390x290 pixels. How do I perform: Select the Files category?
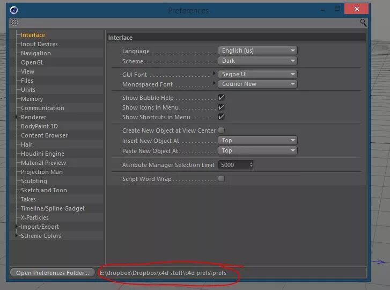pyautogui.click(x=27, y=81)
